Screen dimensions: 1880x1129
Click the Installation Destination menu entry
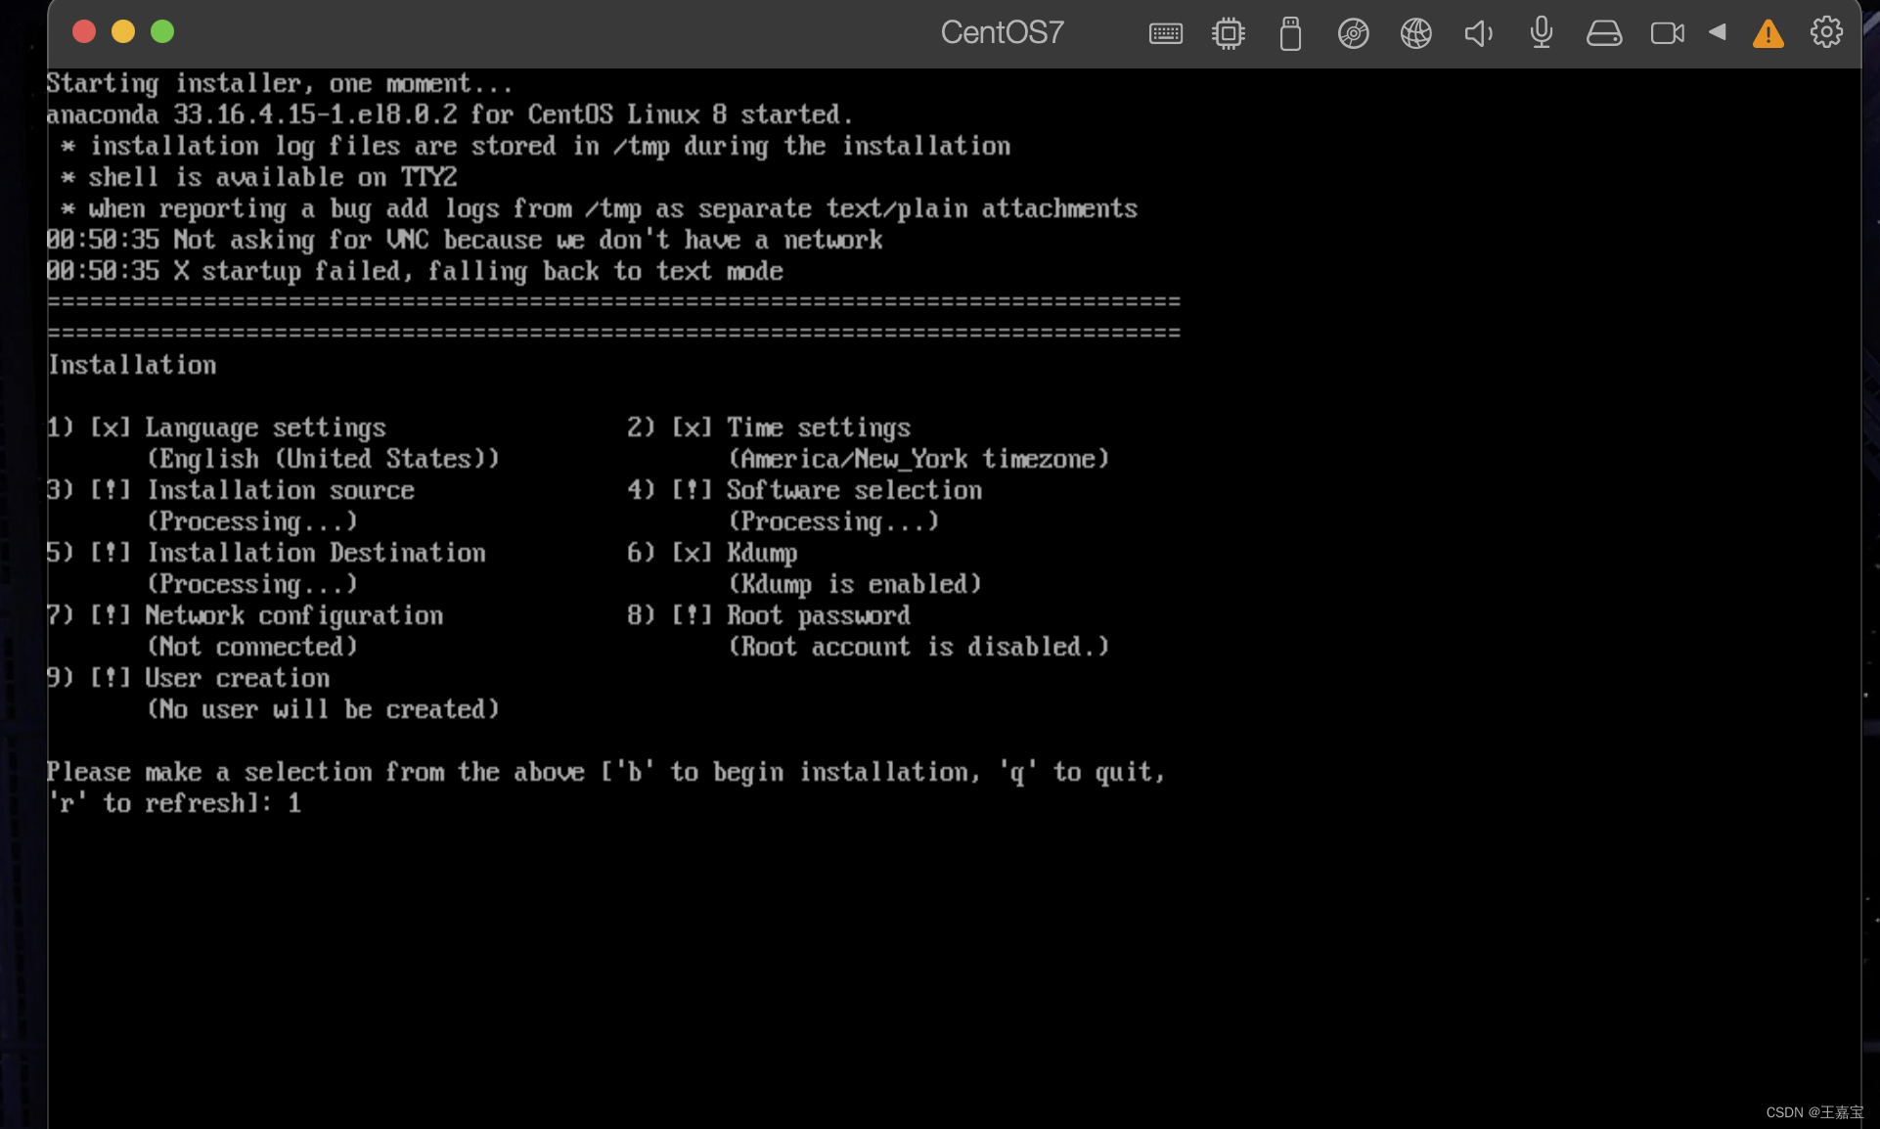click(x=315, y=553)
